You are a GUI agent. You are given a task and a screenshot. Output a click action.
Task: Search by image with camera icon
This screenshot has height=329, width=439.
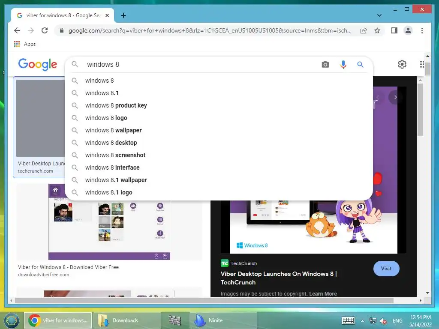[x=325, y=65]
